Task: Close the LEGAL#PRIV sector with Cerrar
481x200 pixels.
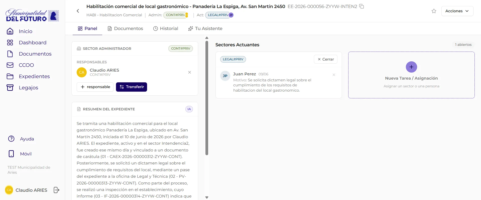Action: [326, 59]
